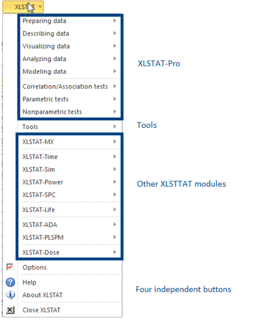This screenshot has width=258, height=333.
Task: Expand arrow beside XLSTAT-Life
Action: point(114,209)
